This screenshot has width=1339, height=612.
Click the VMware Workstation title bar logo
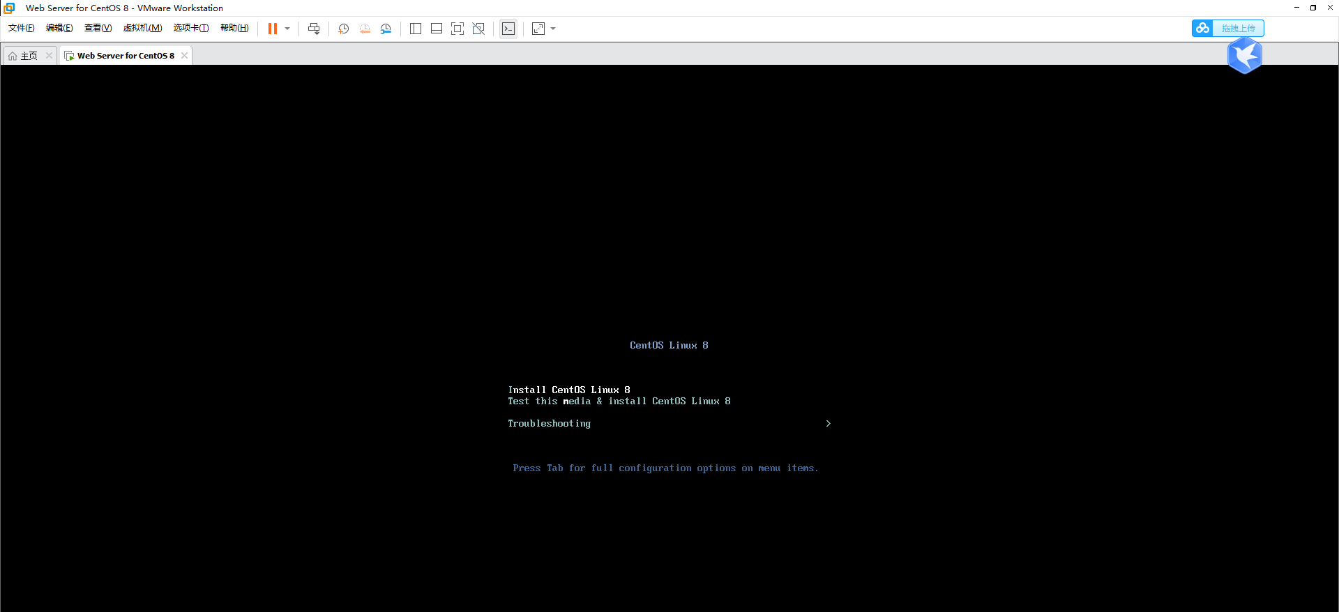(9, 8)
